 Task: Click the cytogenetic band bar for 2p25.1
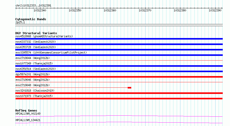click(119, 25)
